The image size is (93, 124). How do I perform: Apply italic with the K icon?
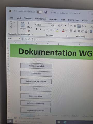pos(40,30)
